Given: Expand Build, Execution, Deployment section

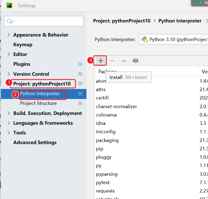Looking at the screenshot, I should coord(9,113).
